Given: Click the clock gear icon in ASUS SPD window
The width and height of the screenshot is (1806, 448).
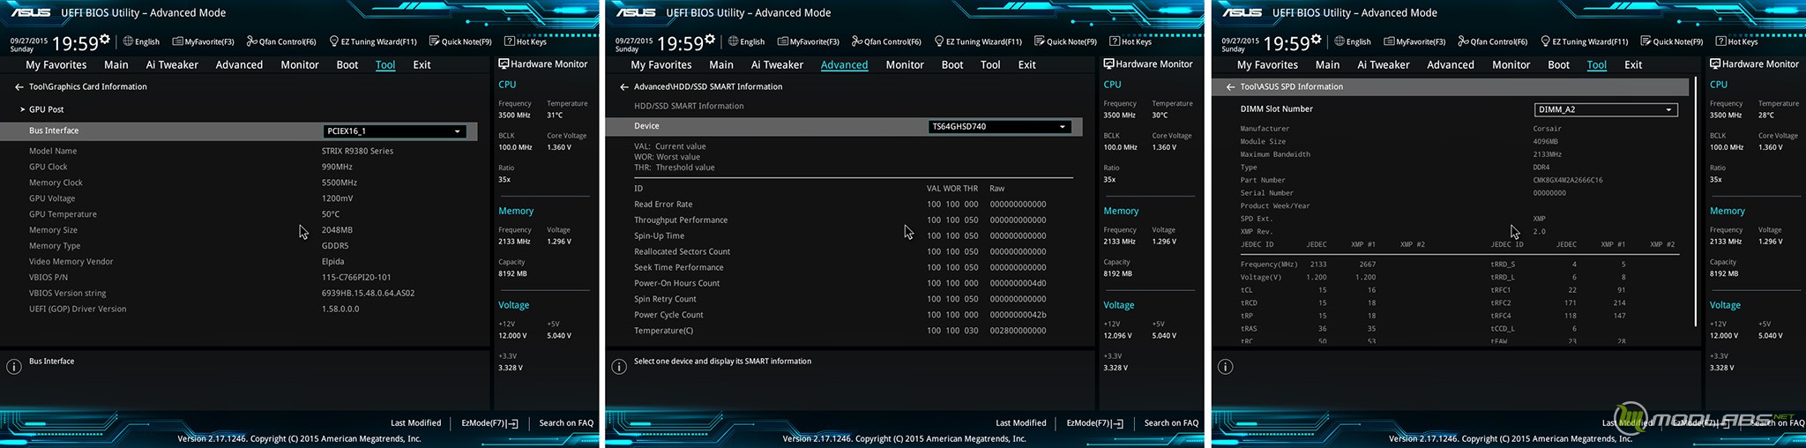Looking at the screenshot, I should pyautogui.click(x=1317, y=39).
